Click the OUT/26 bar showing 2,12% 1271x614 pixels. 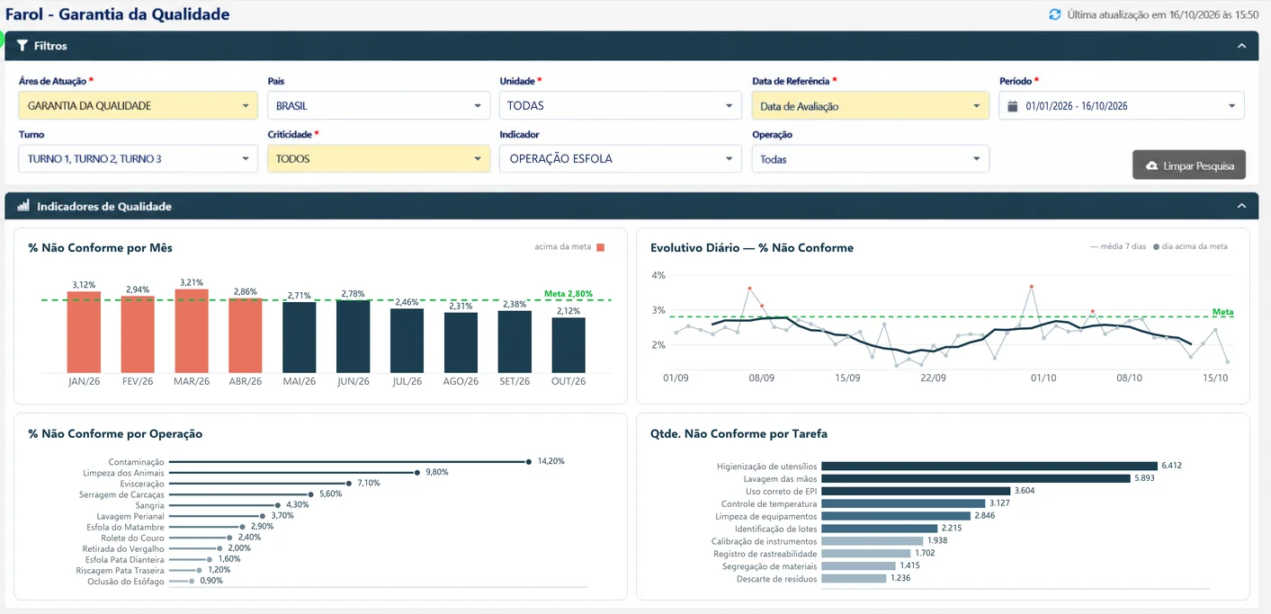tap(568, 345)
